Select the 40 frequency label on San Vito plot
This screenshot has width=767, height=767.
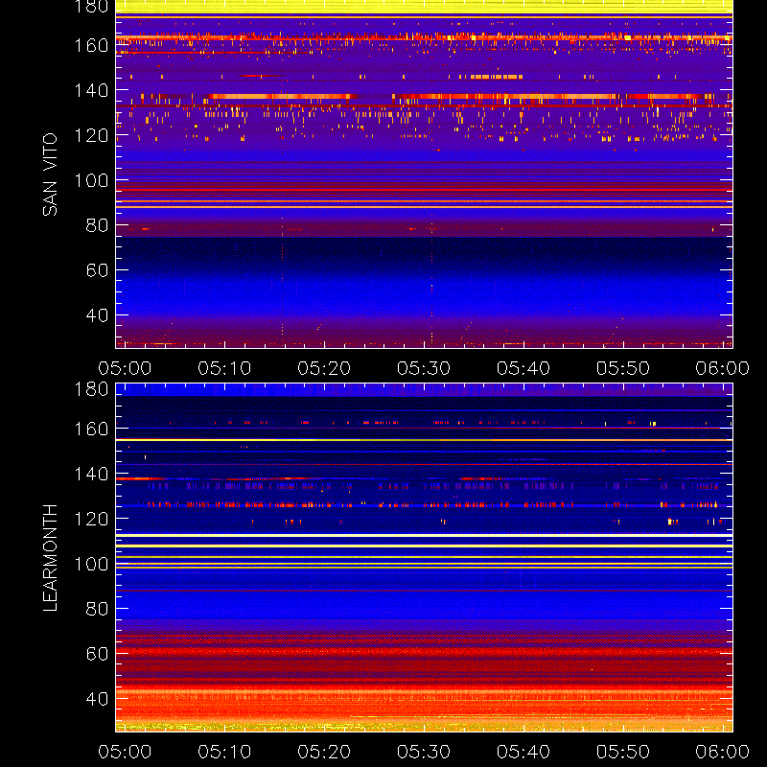point(97,315)
